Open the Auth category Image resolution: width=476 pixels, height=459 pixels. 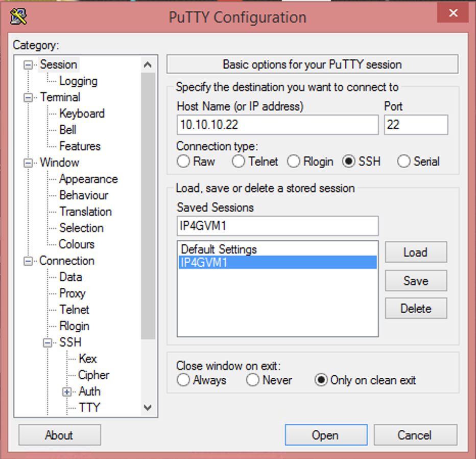tap(89, 392)
